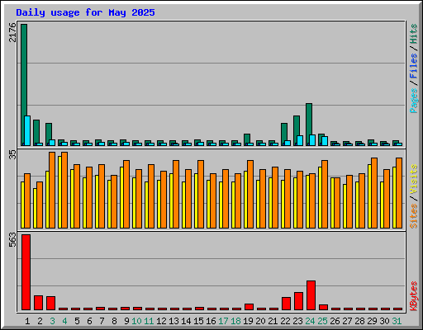The width and height of the screenshot is (423, 330).
Task: Click the yellow "Visits" legend label
Action: point(413,179)
